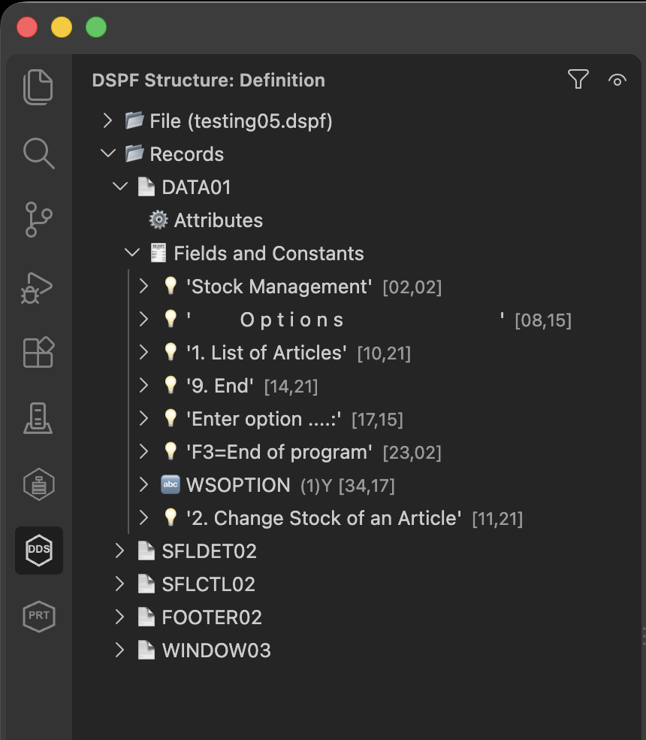Image resolution: width=646 pixels, height=740 pixels.
Task: Expand the File (testing05.dspf) node
Action: click(x=108, y=121)
